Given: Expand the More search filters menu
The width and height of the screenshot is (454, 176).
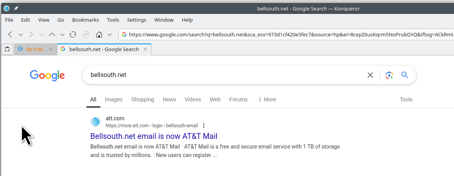Looking at the screenshot, I should (267, 99).
